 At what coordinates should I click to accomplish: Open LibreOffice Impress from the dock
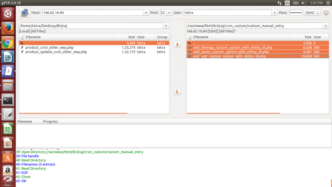pos(8,143)
